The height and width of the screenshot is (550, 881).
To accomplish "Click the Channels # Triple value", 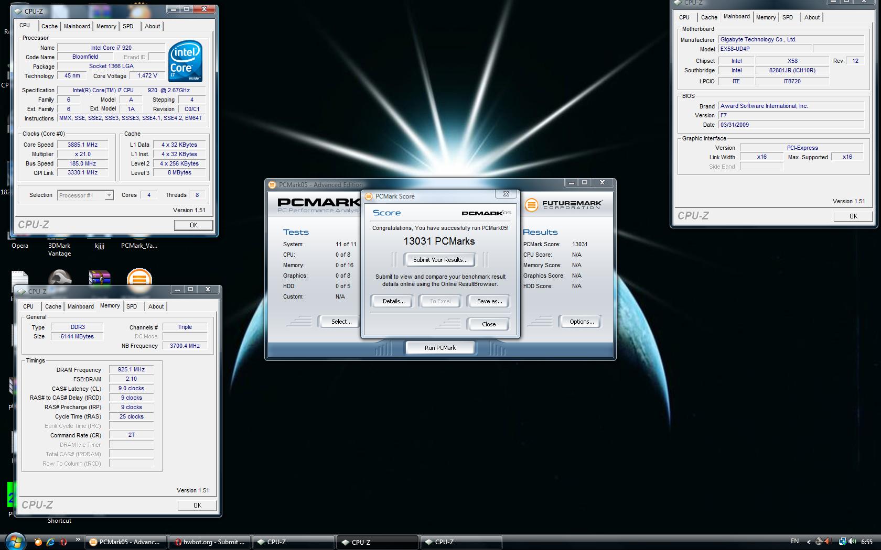I will click(x=185, y=327).
